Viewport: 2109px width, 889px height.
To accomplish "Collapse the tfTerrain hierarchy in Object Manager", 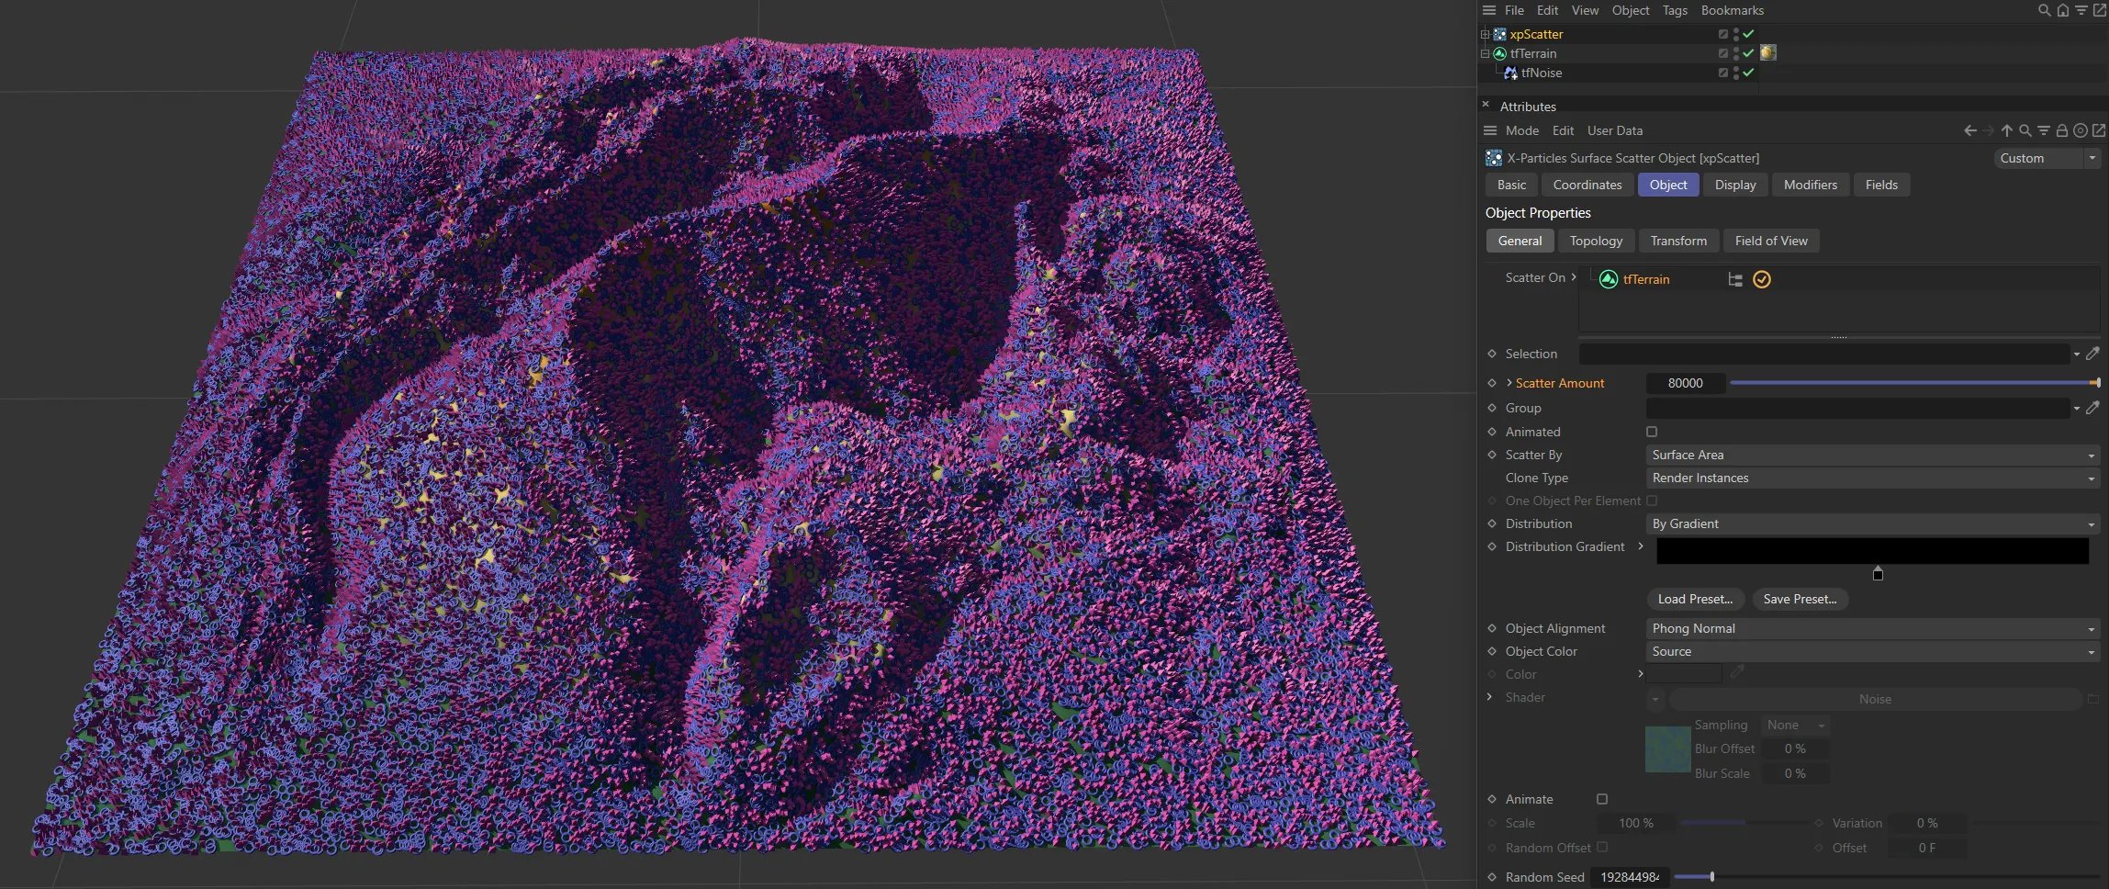I will pyautogui.click(x=1486, y=52).
